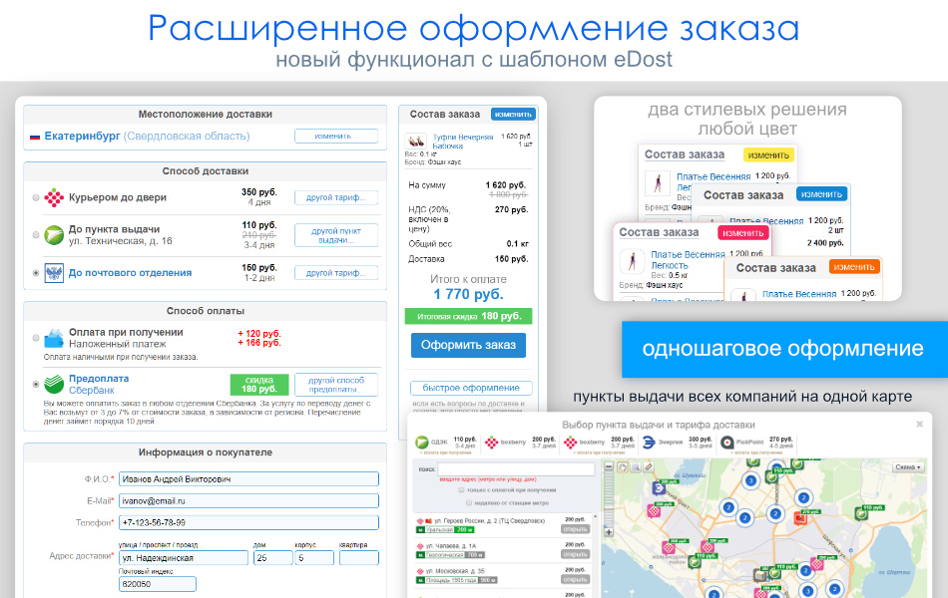This screenshot has width=948, height=598.
Task: Select the PickPoint carrier icon
Action: [726, 441]
